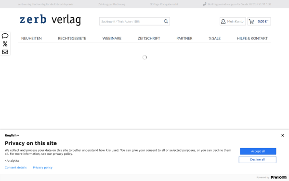Click the percent sale sidebar icon
Viewport: 289px width, 181px height.
point(5,44)
